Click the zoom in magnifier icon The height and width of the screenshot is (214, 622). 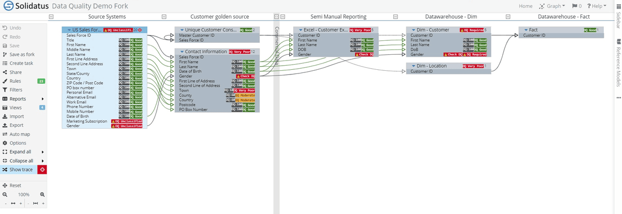pos(43,194)
